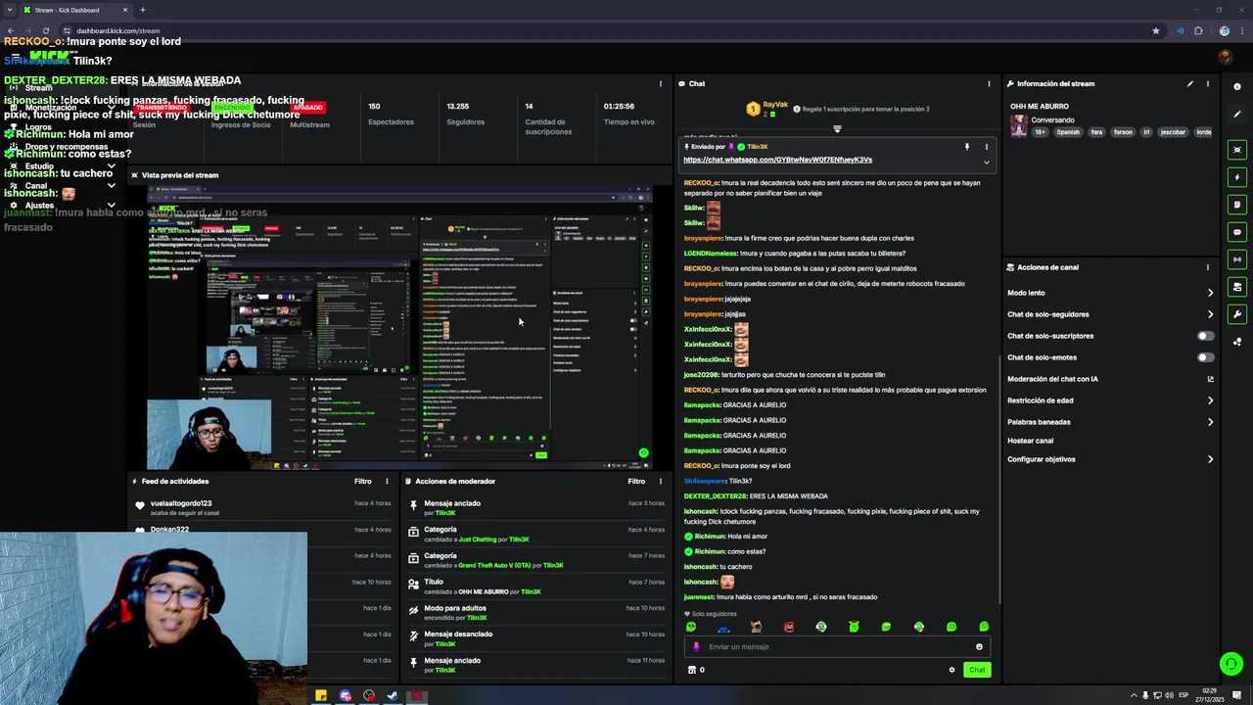Open the pinned message three-dot menu
The image size is (1253, 705).
point(986,147)
